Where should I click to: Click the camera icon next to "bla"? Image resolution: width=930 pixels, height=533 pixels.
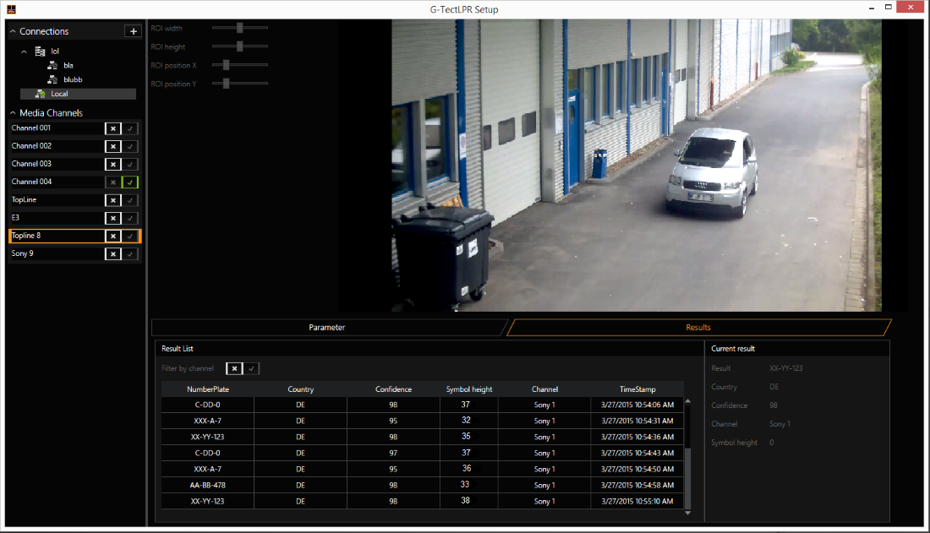point(52,65)
